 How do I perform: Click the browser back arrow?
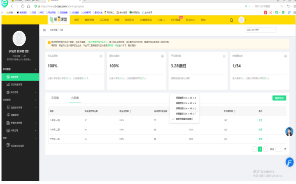click(x=12, y=7)
